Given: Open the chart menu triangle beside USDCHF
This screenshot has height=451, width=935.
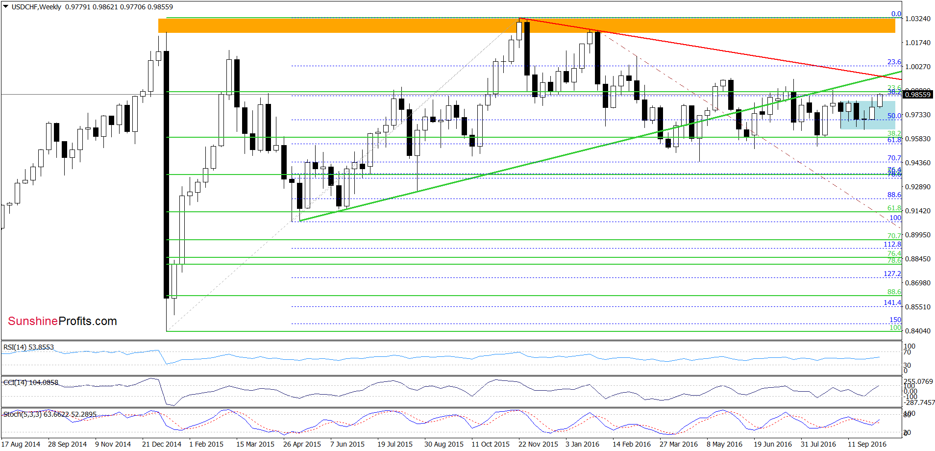Looking at the screenshot, I should click(x=6, y=7).
